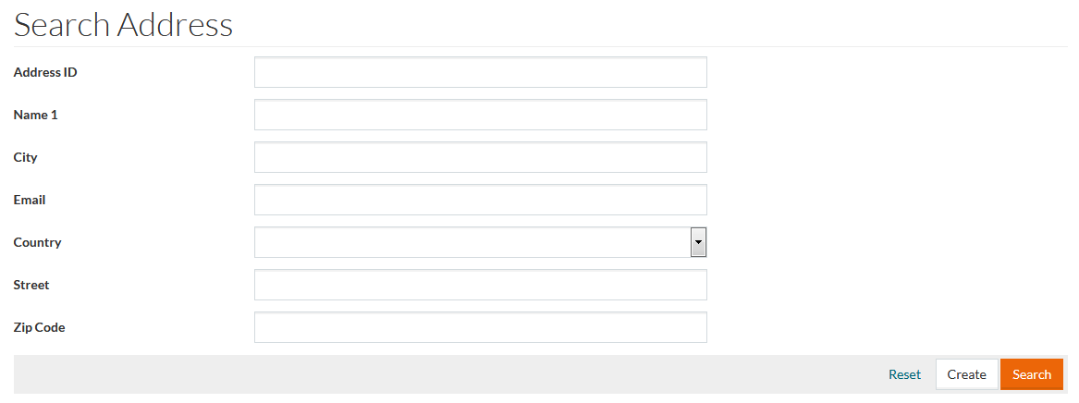Click the "Zip Code" label text

[40, 327]
